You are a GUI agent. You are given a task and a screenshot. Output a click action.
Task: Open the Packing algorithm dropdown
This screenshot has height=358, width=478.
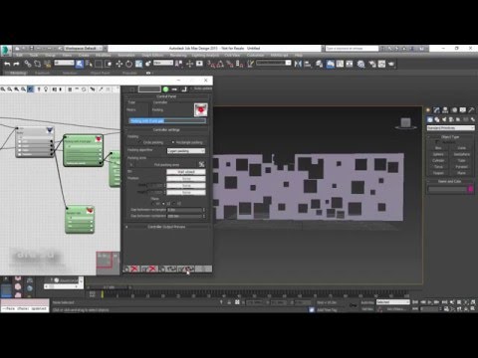coord(186,151)
